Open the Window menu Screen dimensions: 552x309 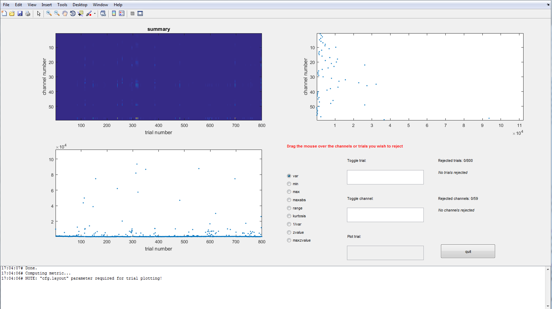point(100,5)
